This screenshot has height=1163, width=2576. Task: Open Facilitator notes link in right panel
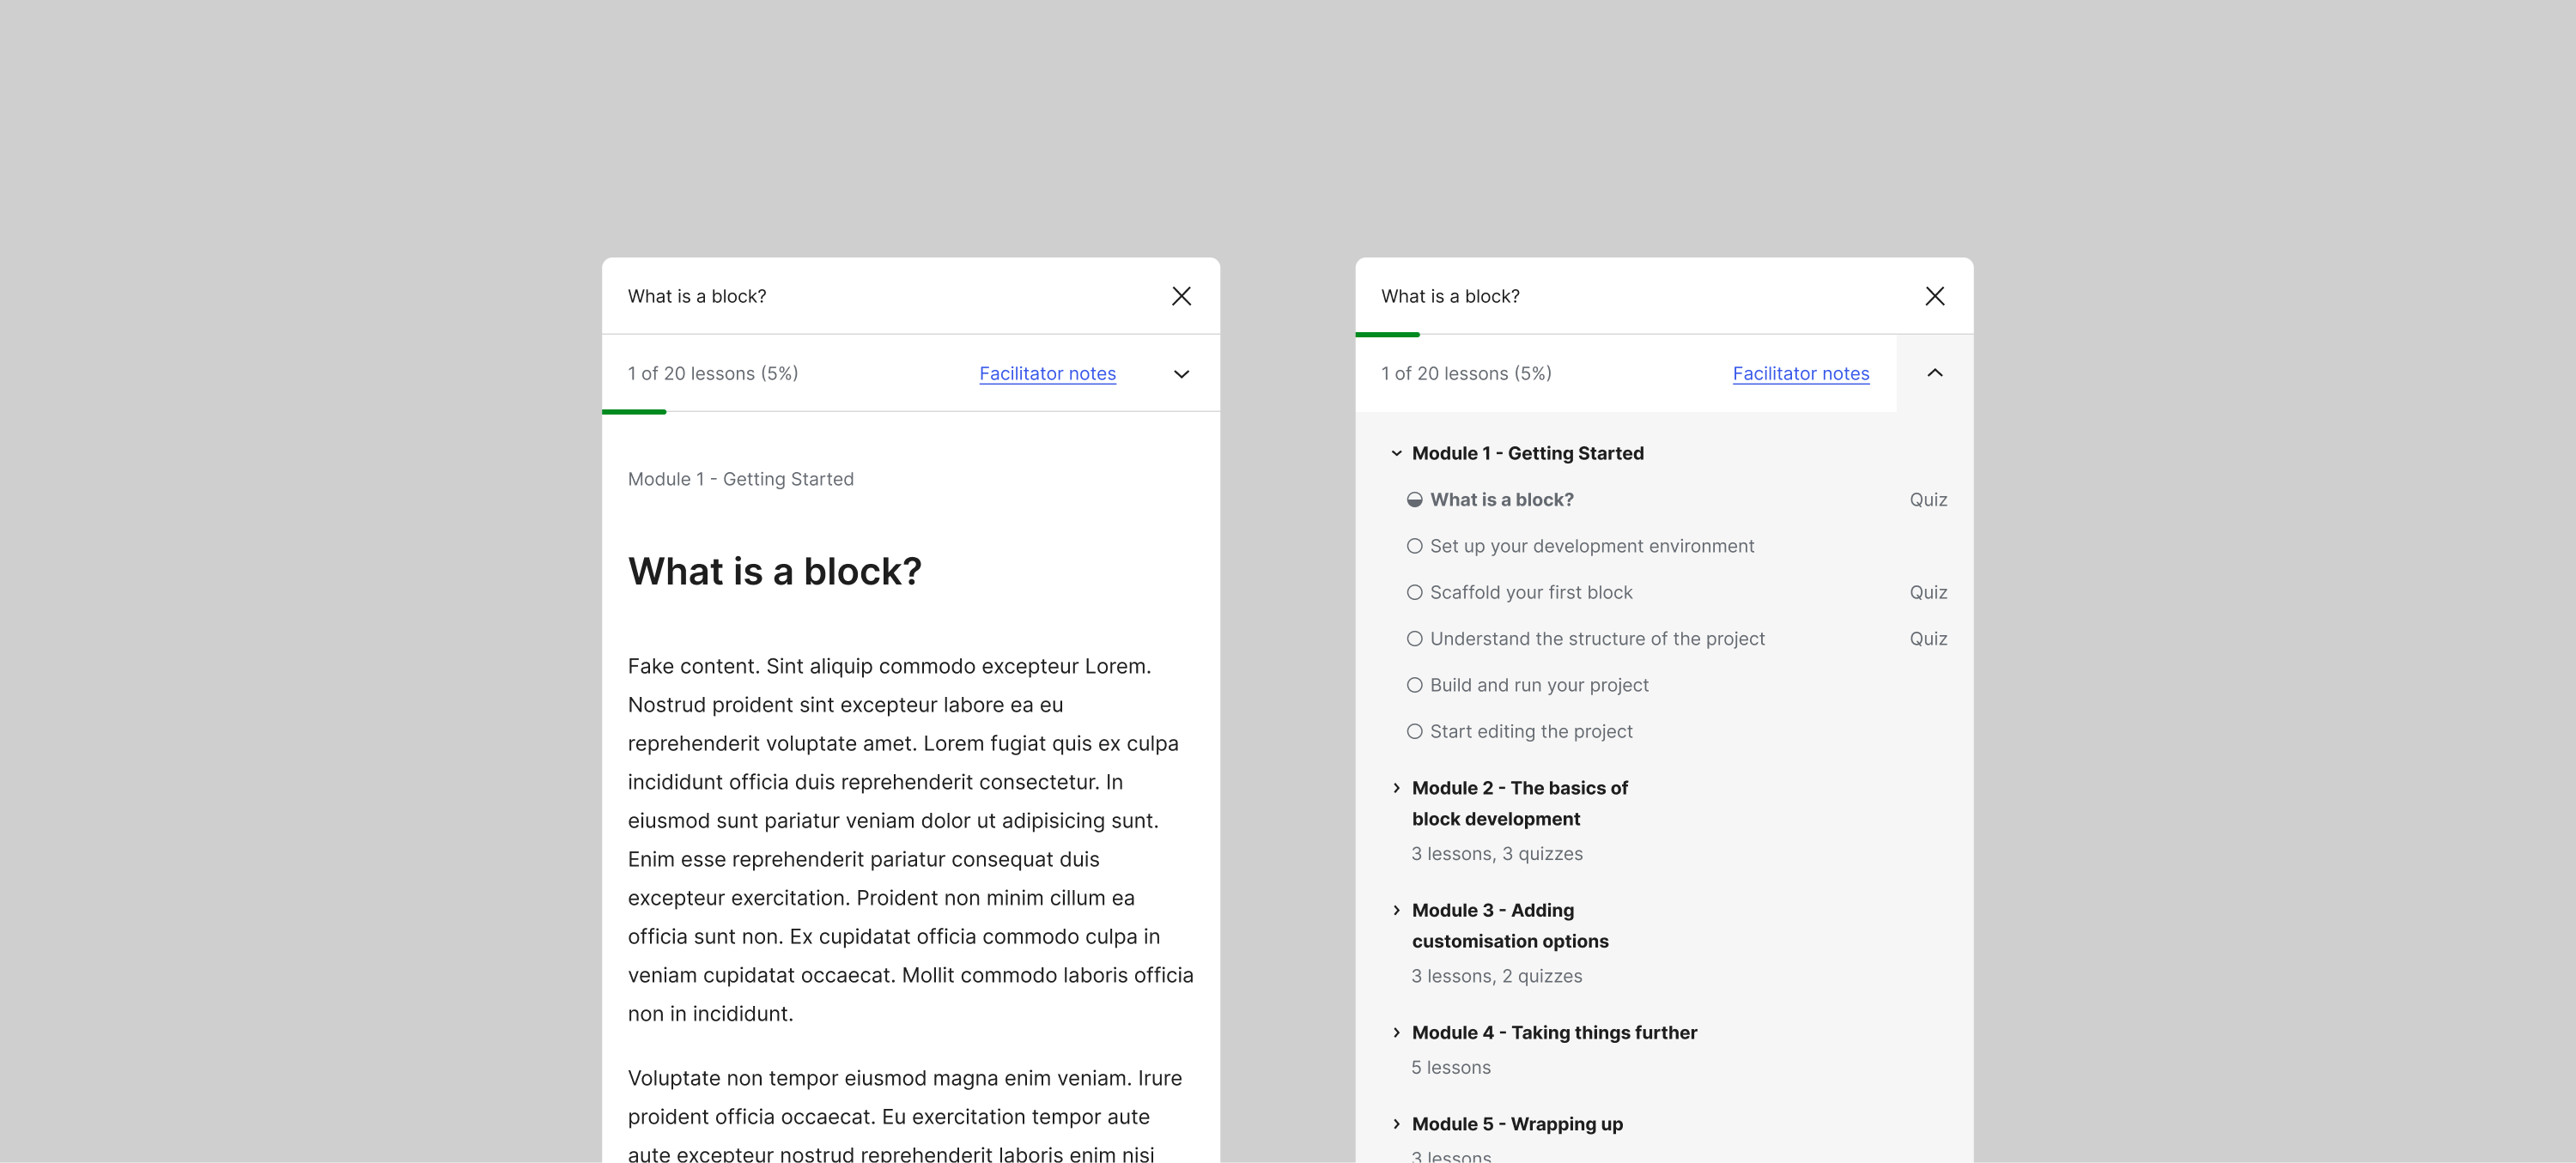click(x=1800, y=373)
